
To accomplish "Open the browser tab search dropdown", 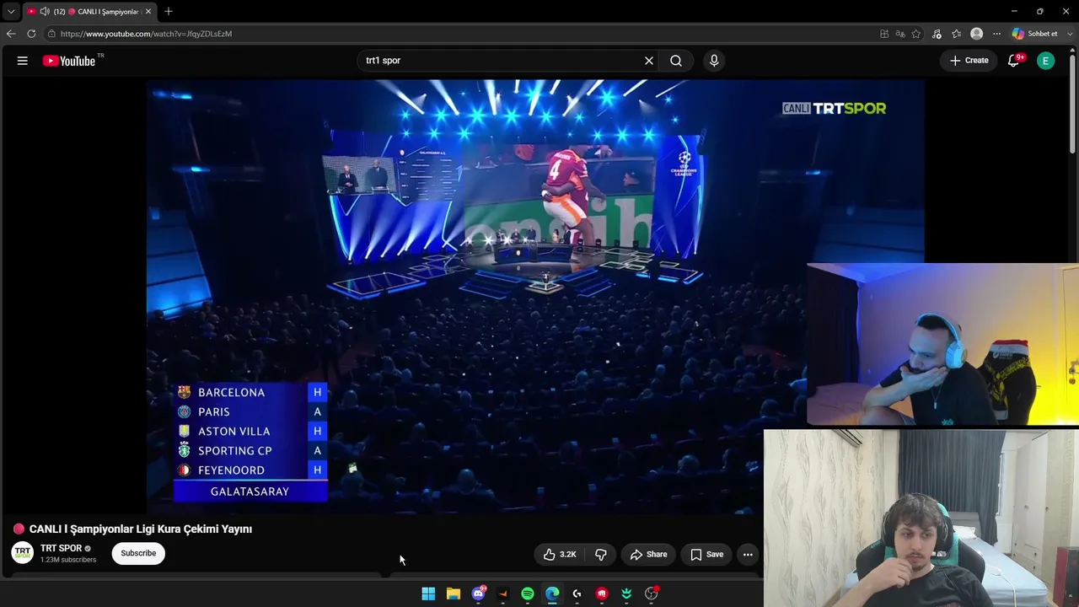I will tap(11, 12).
